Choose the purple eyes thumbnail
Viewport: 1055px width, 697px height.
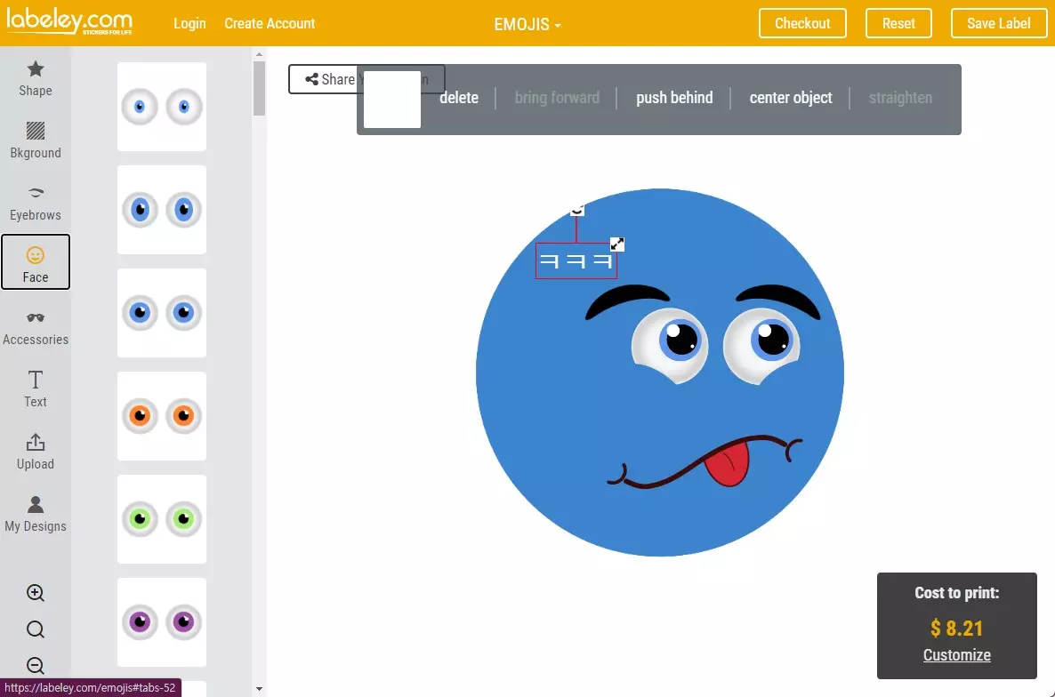162,621
